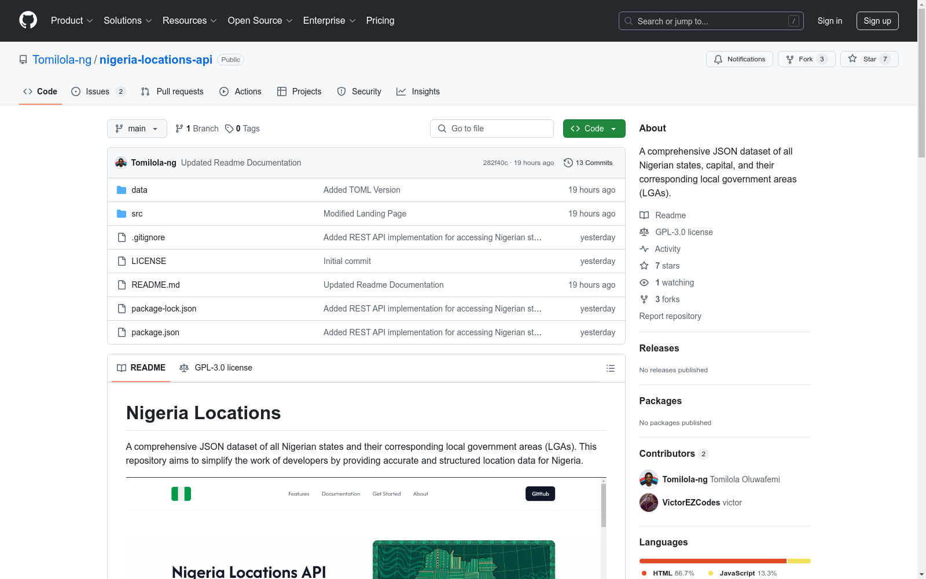Fork this repository
The image size is (926, 579).
[807, 59]
